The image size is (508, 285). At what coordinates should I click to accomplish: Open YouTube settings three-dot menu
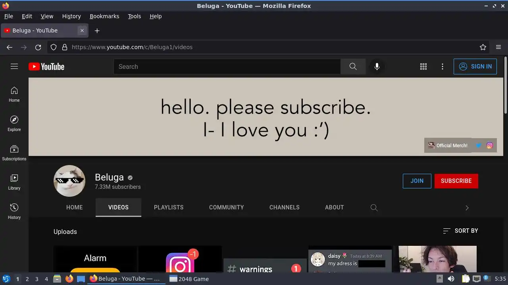443,66
